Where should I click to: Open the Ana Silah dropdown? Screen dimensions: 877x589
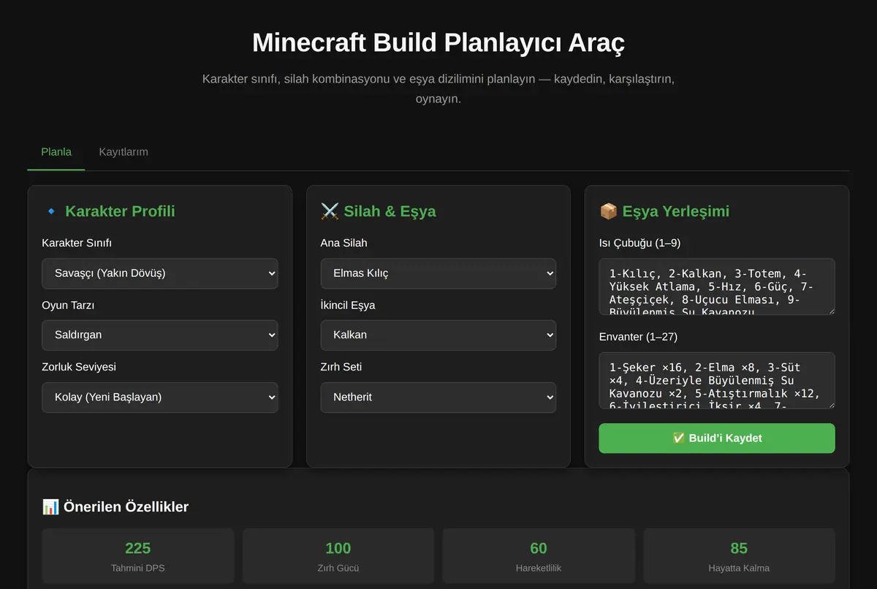[438, 273]
